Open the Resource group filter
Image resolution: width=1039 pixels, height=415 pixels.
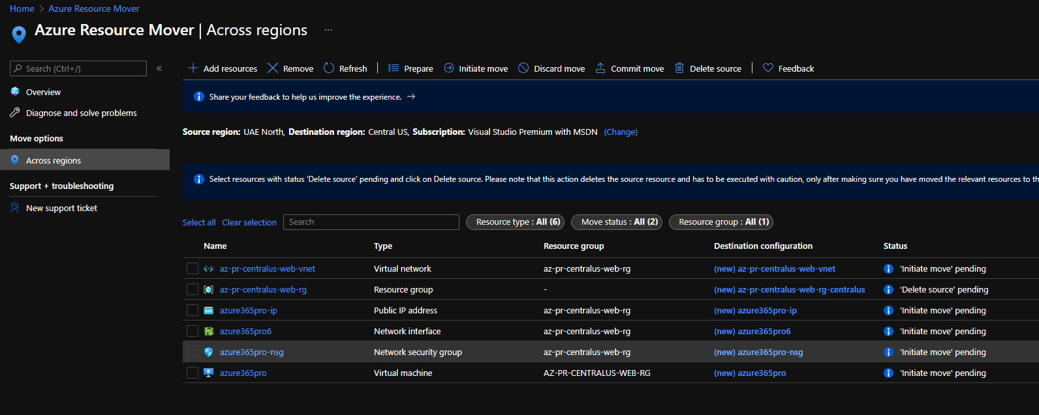[721, 222]
